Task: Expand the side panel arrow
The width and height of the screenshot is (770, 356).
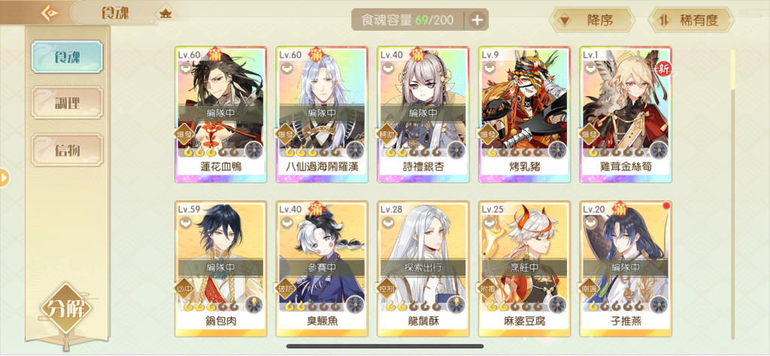Action: (x=5, y=177)
